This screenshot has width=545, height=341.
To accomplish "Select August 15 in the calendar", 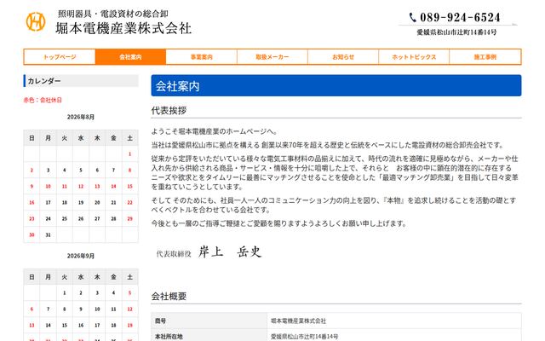I will pos(129,187).
